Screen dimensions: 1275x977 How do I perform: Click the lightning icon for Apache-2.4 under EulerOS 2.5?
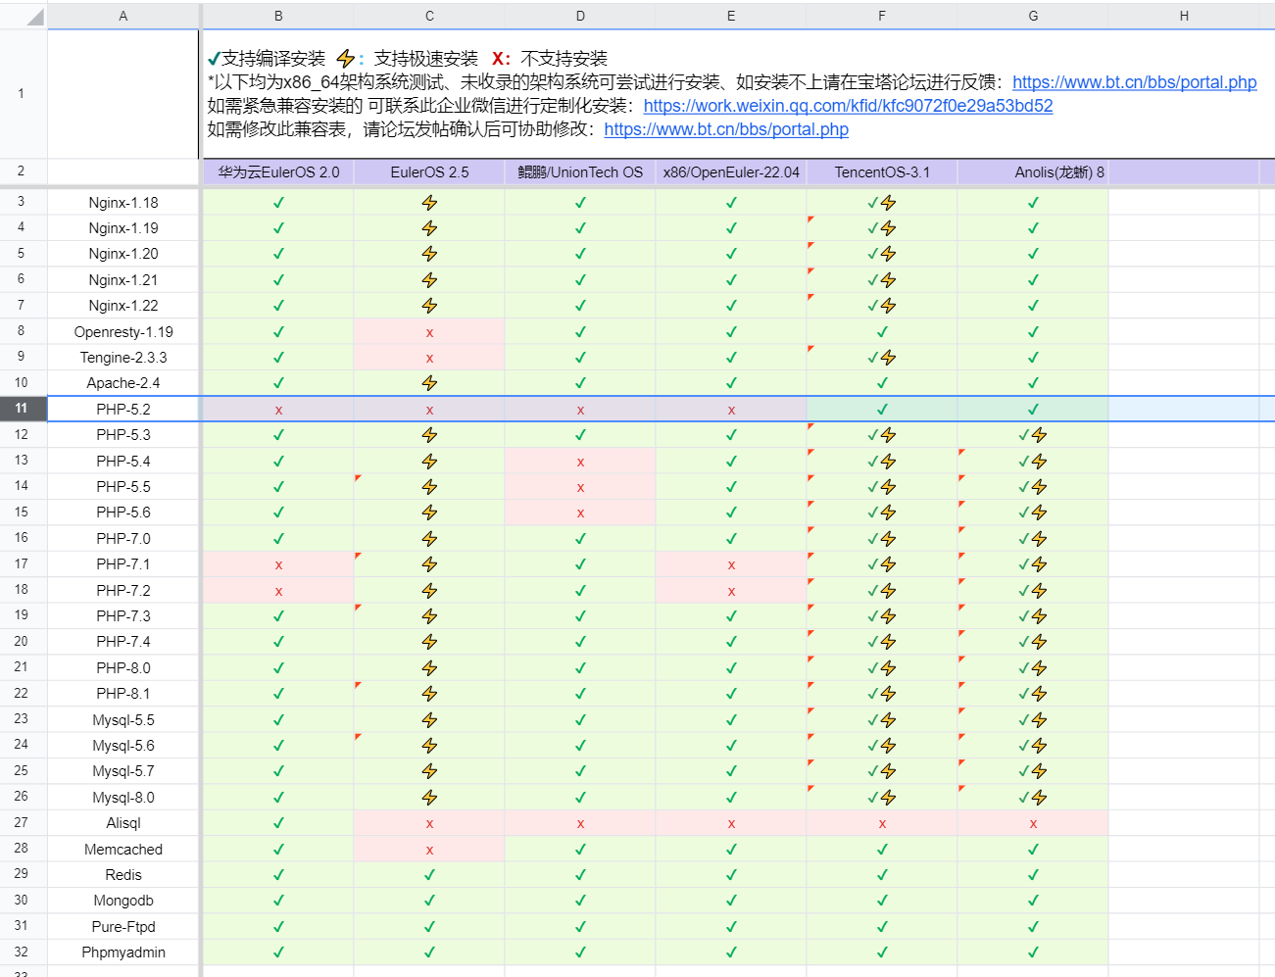pyautogui.click(x=429, y=383)
